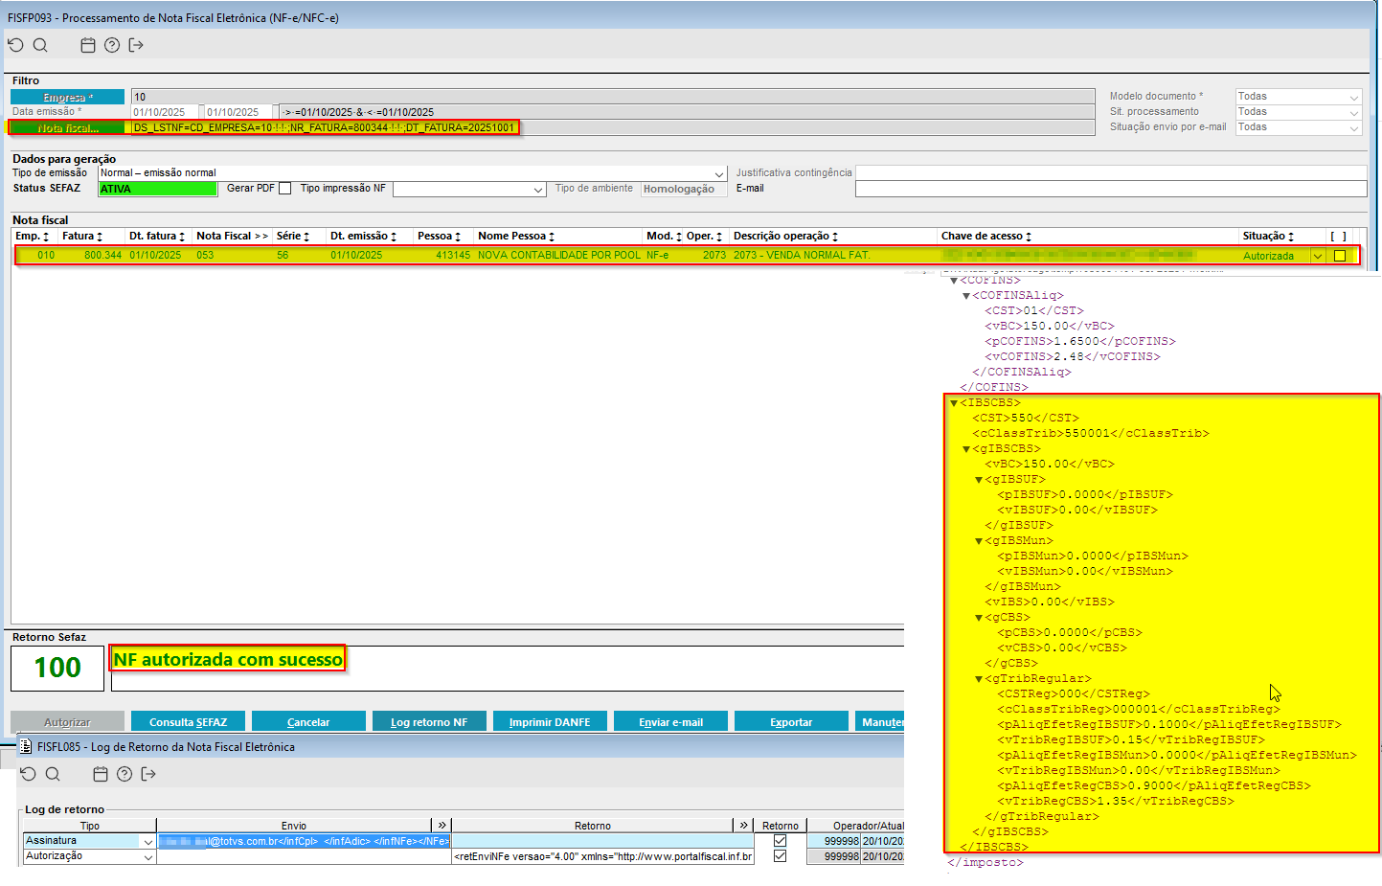This screenshot has width=1382, height=886.
Task: Collapse the gTribRegular XML node
Action: [x=979, y=679]
